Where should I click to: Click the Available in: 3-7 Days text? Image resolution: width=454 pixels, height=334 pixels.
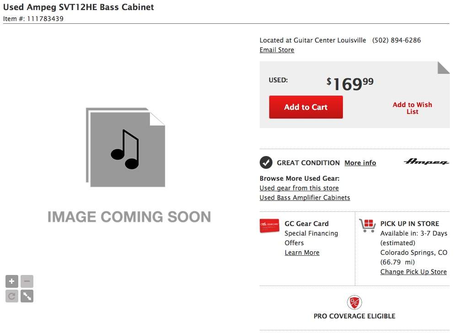[414, 233]
